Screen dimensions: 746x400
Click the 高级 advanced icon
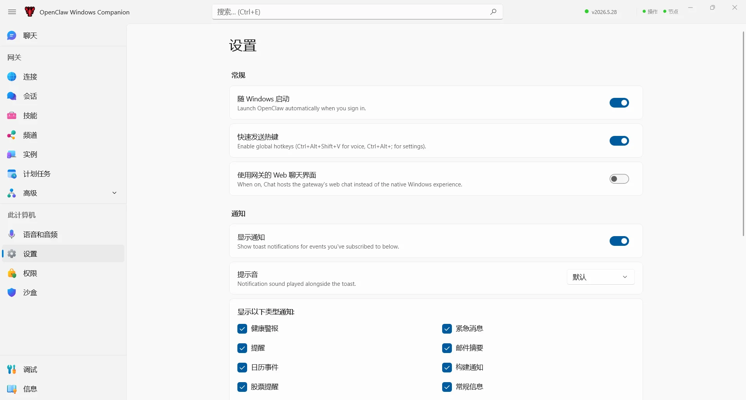point(12,193)
